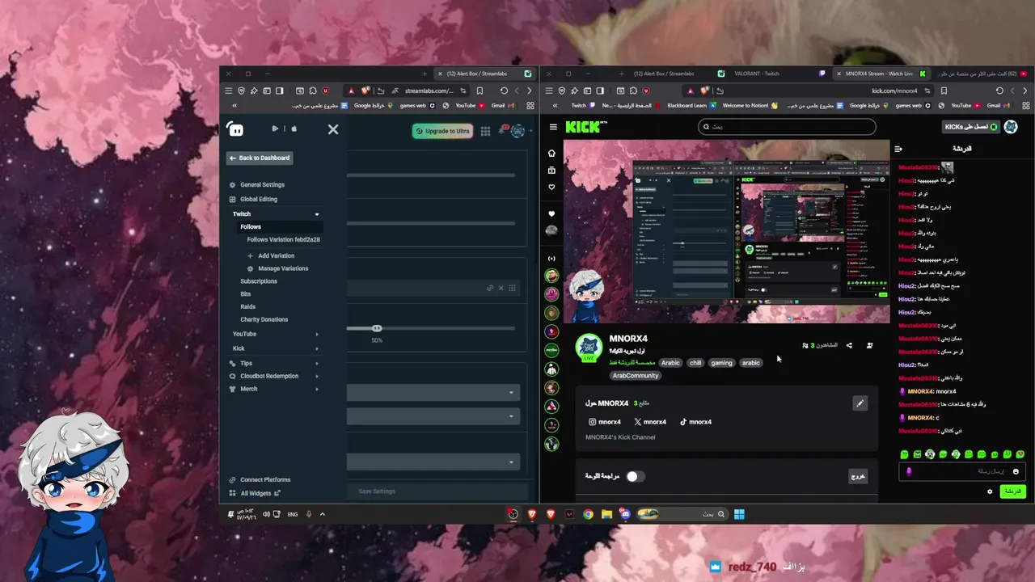This screenshot has height=582, width=1035.
Task: Collapse the Kick chat panel icon
Action: [x=898, y=149]
